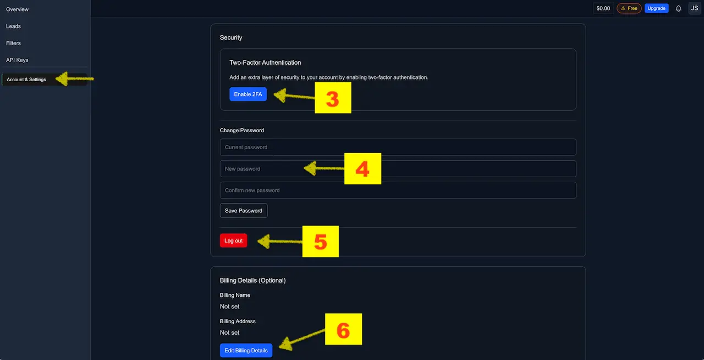Click the Billing Details (Optional) heading
The width and height of the screenshot is (704, 360).
point(252,280)
